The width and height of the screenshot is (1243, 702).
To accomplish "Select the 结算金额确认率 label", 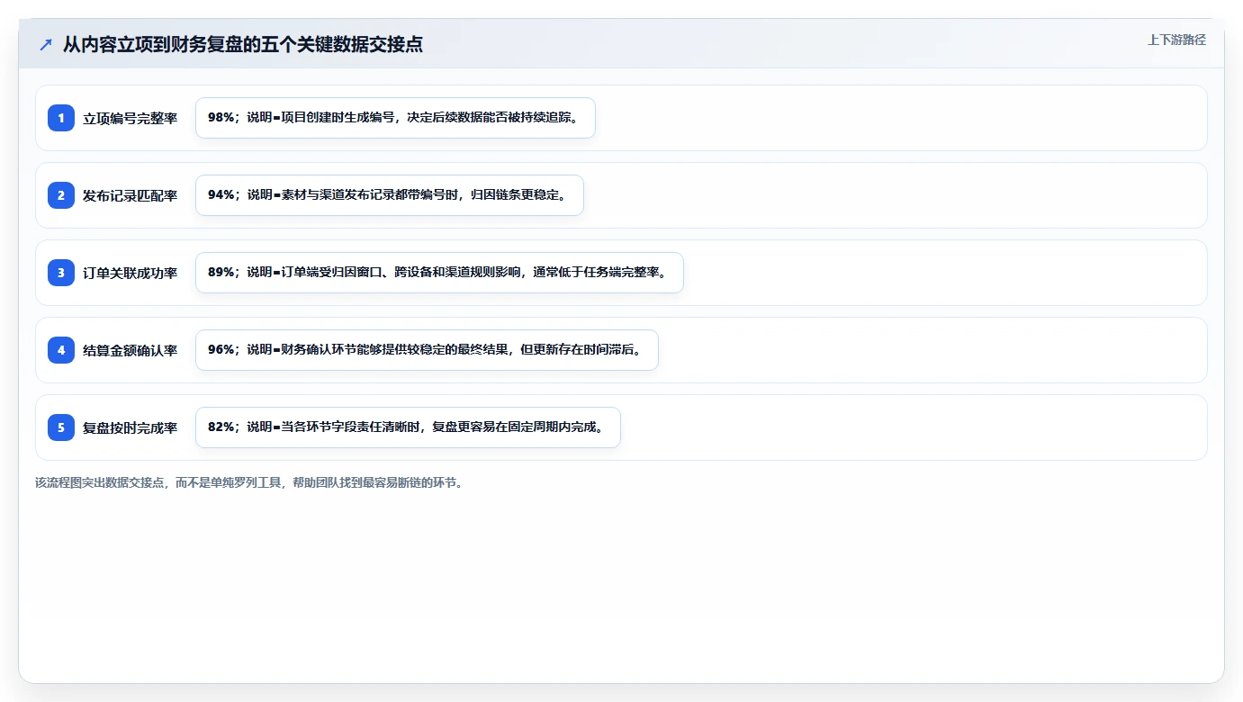I will pyautogui.click(x=131, y=350).
